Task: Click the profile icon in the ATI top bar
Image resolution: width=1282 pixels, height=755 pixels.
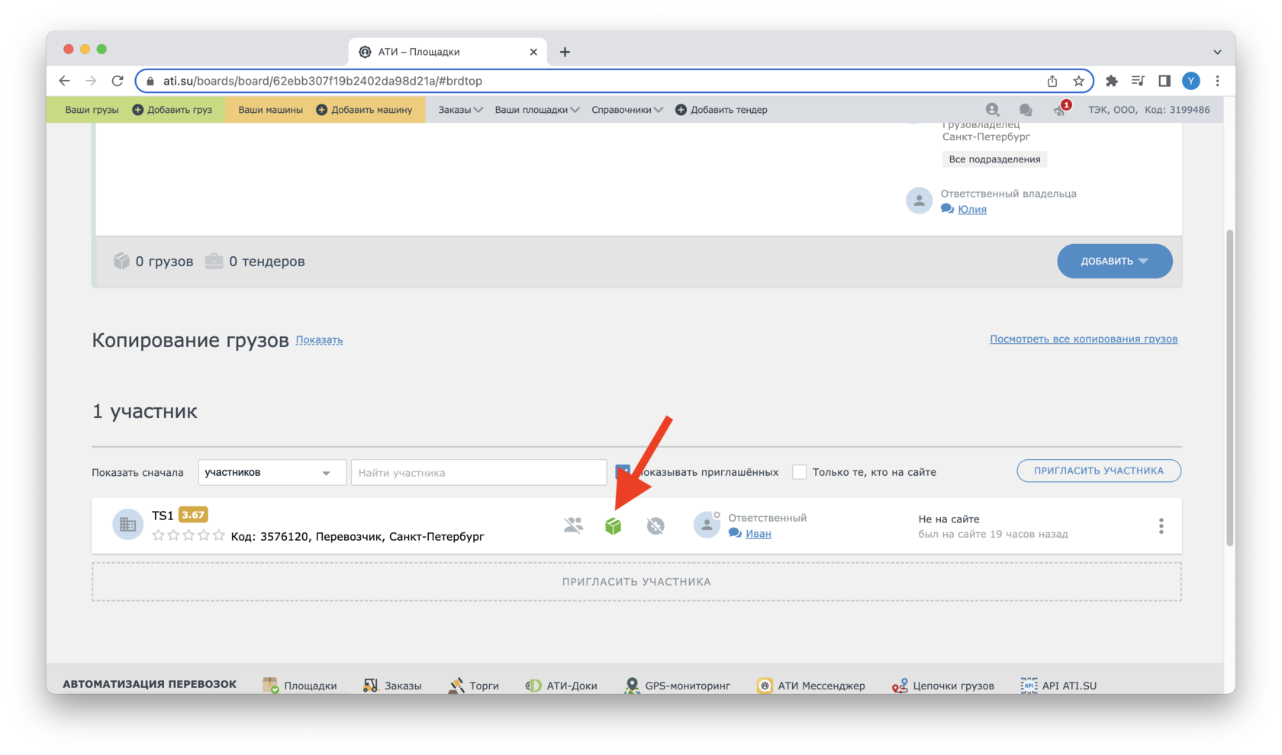Action: click(992, 110)
